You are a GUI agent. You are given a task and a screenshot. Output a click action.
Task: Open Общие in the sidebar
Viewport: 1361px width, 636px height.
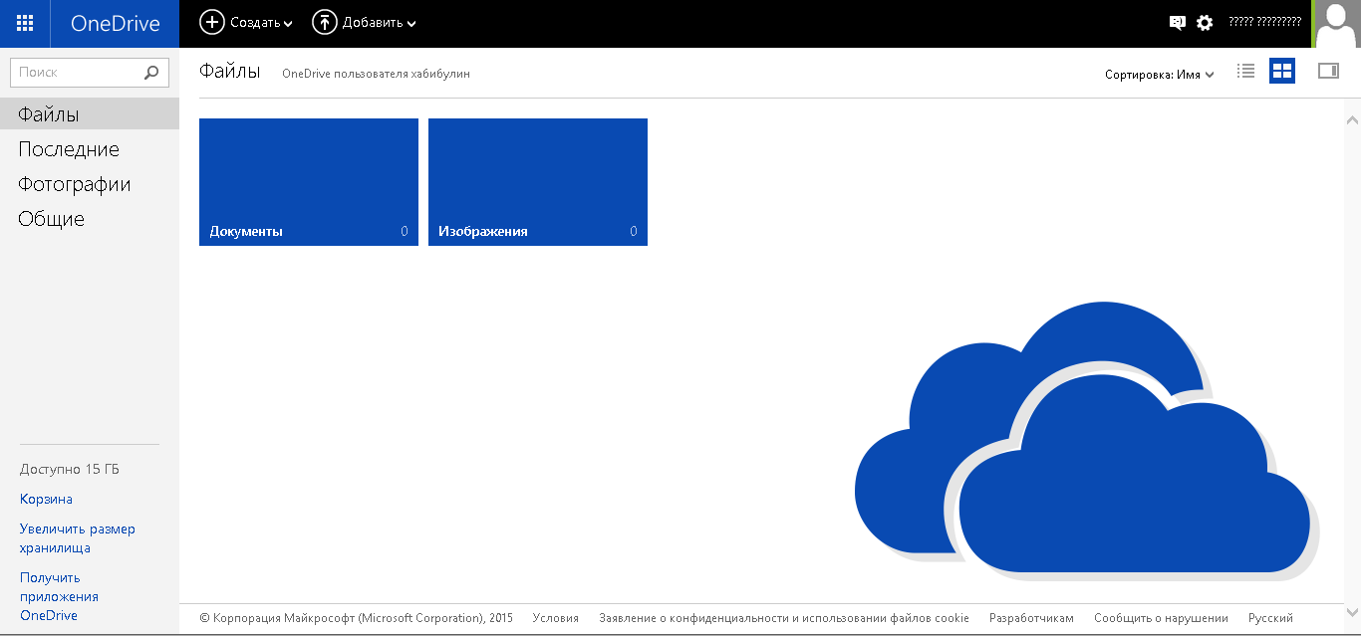pos(52,219)
